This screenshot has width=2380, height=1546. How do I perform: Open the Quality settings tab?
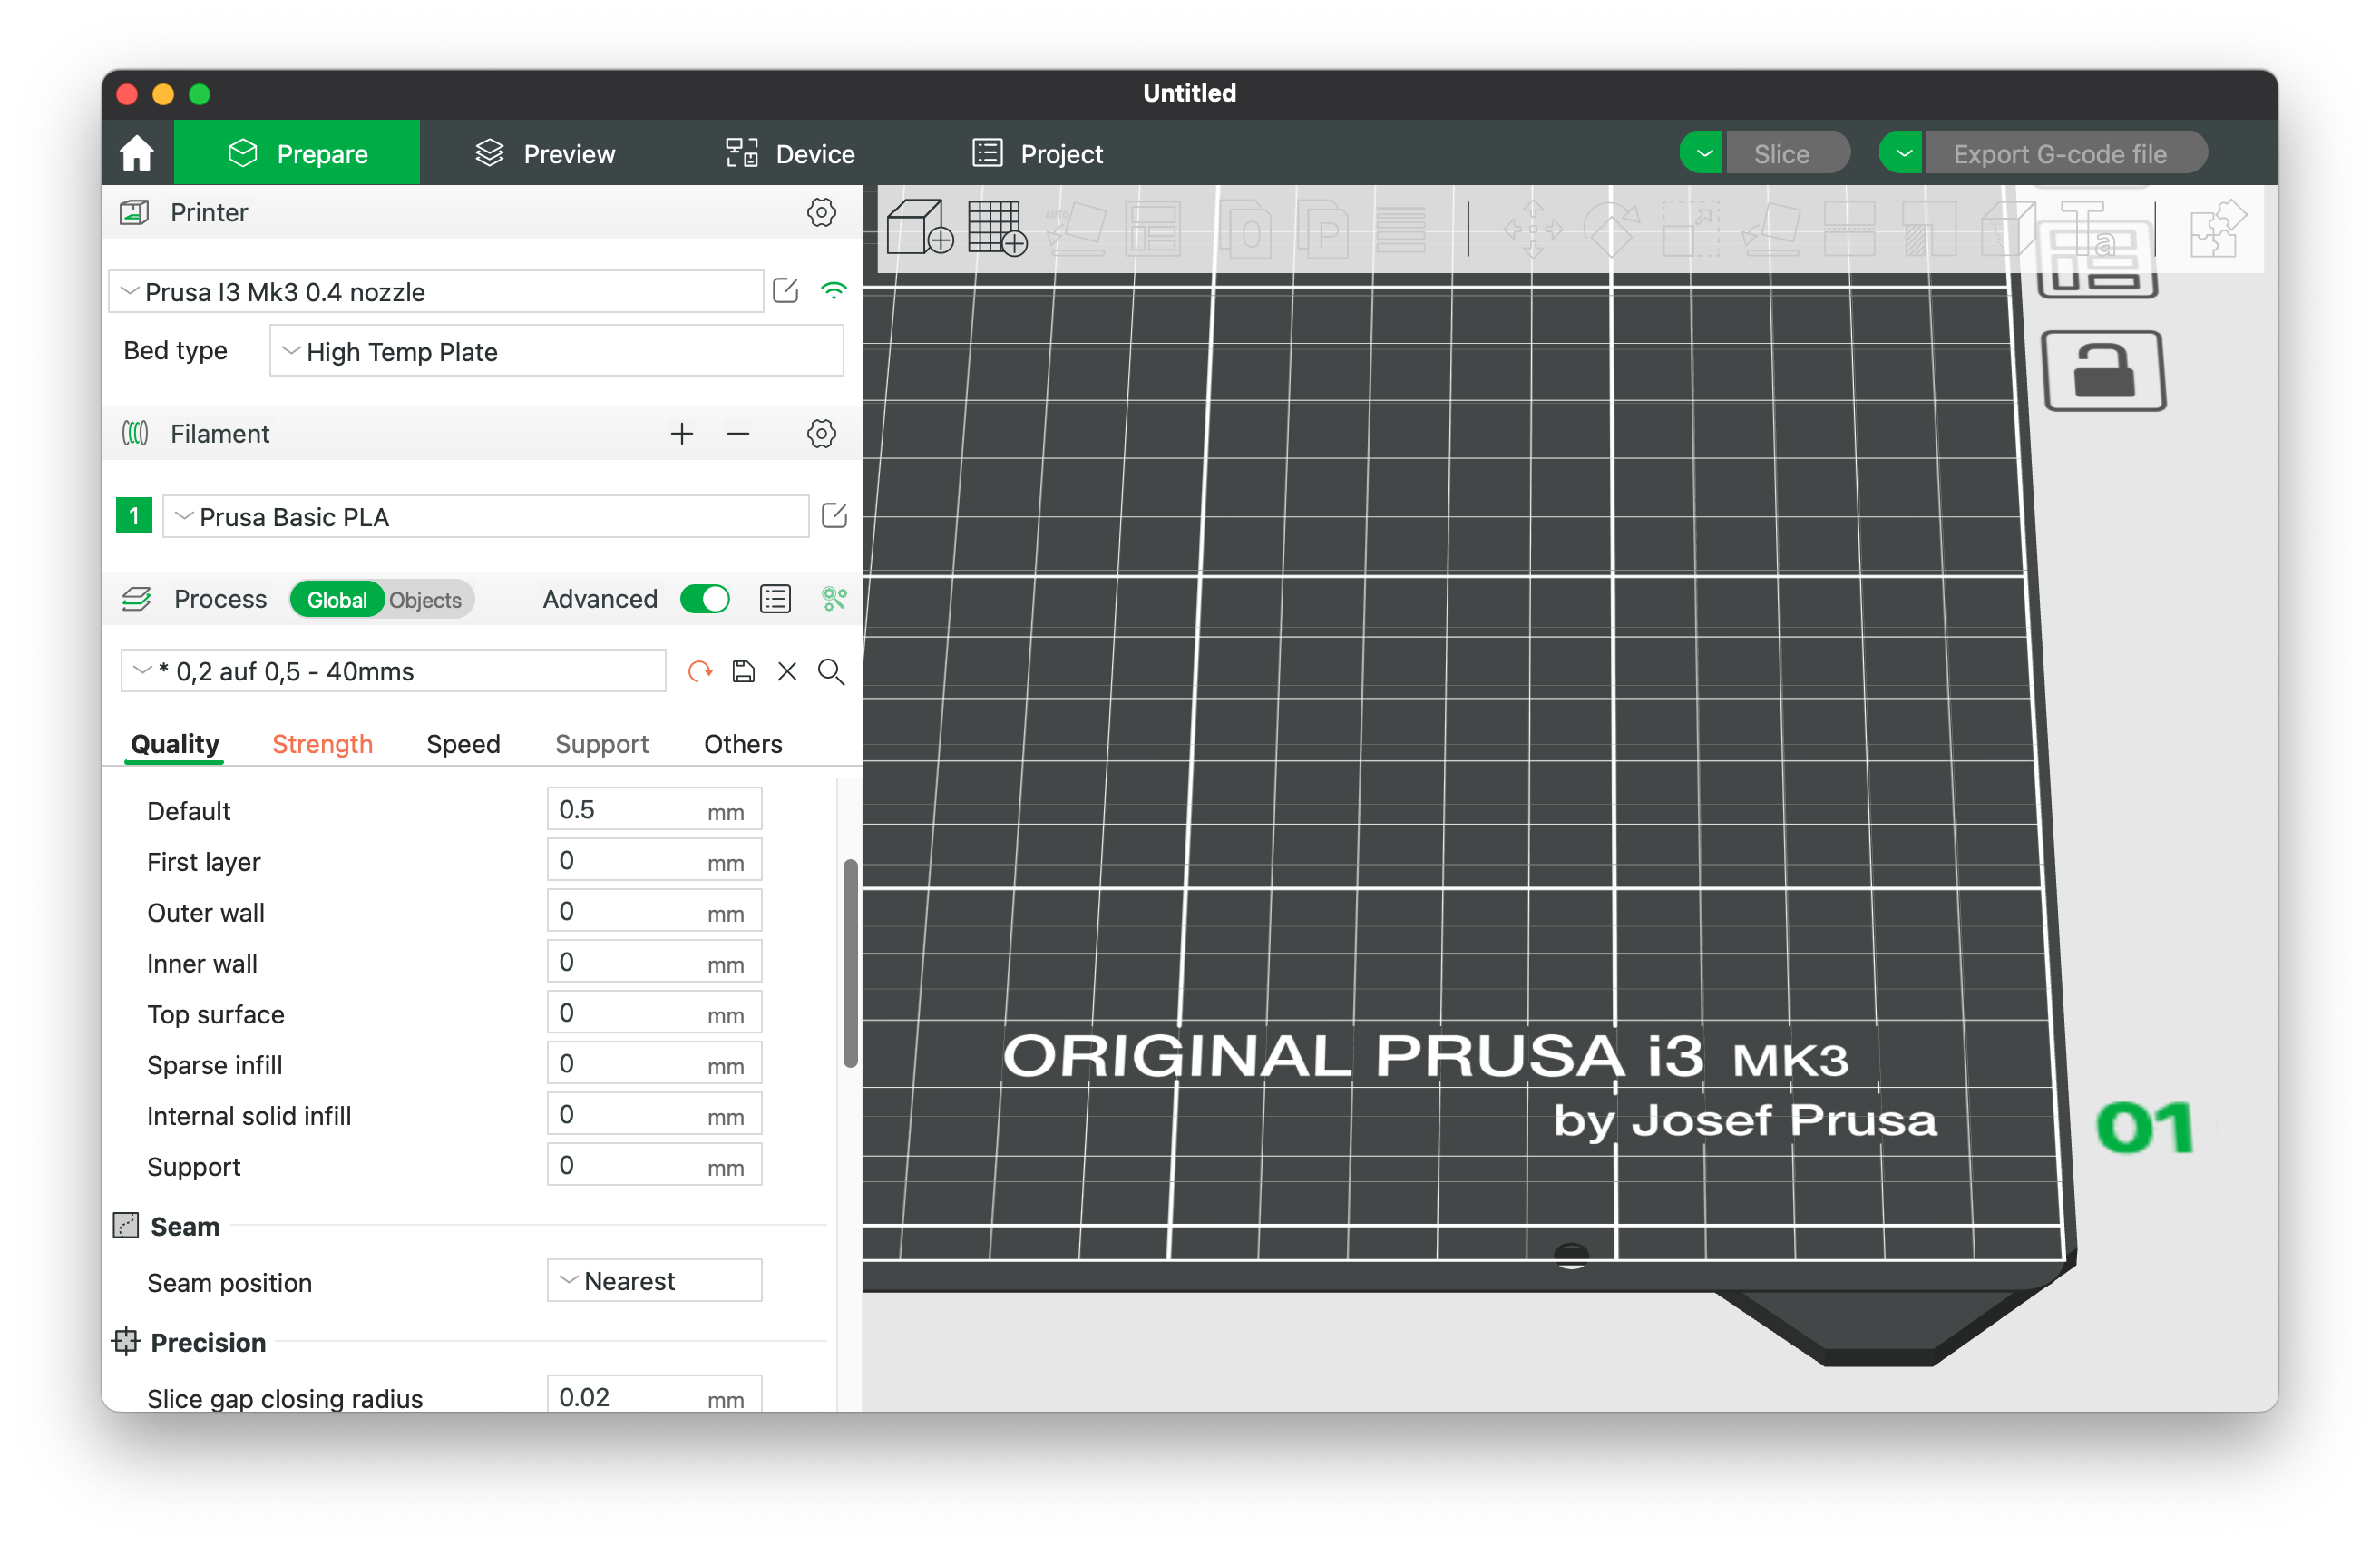pyautogui.click(x=175, y=743)
